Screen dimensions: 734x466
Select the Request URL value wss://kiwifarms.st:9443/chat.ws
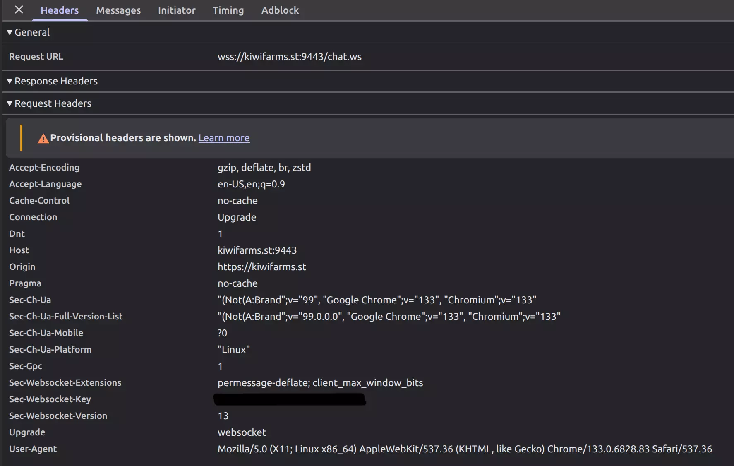point(290,57)
